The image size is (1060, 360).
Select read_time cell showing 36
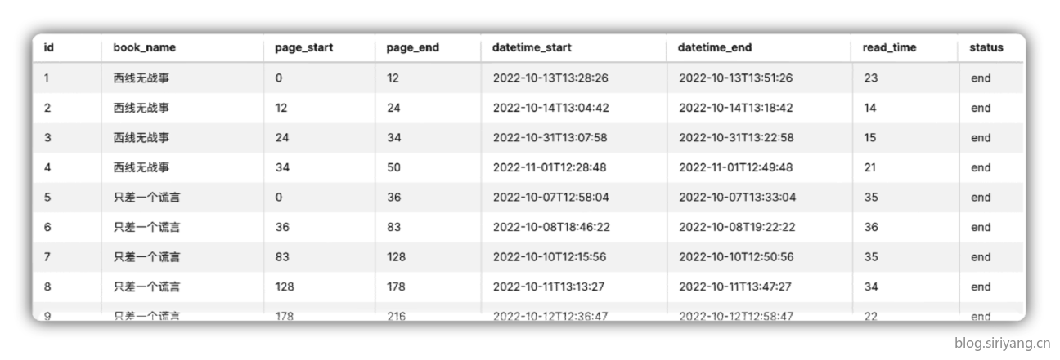point(870,227)
